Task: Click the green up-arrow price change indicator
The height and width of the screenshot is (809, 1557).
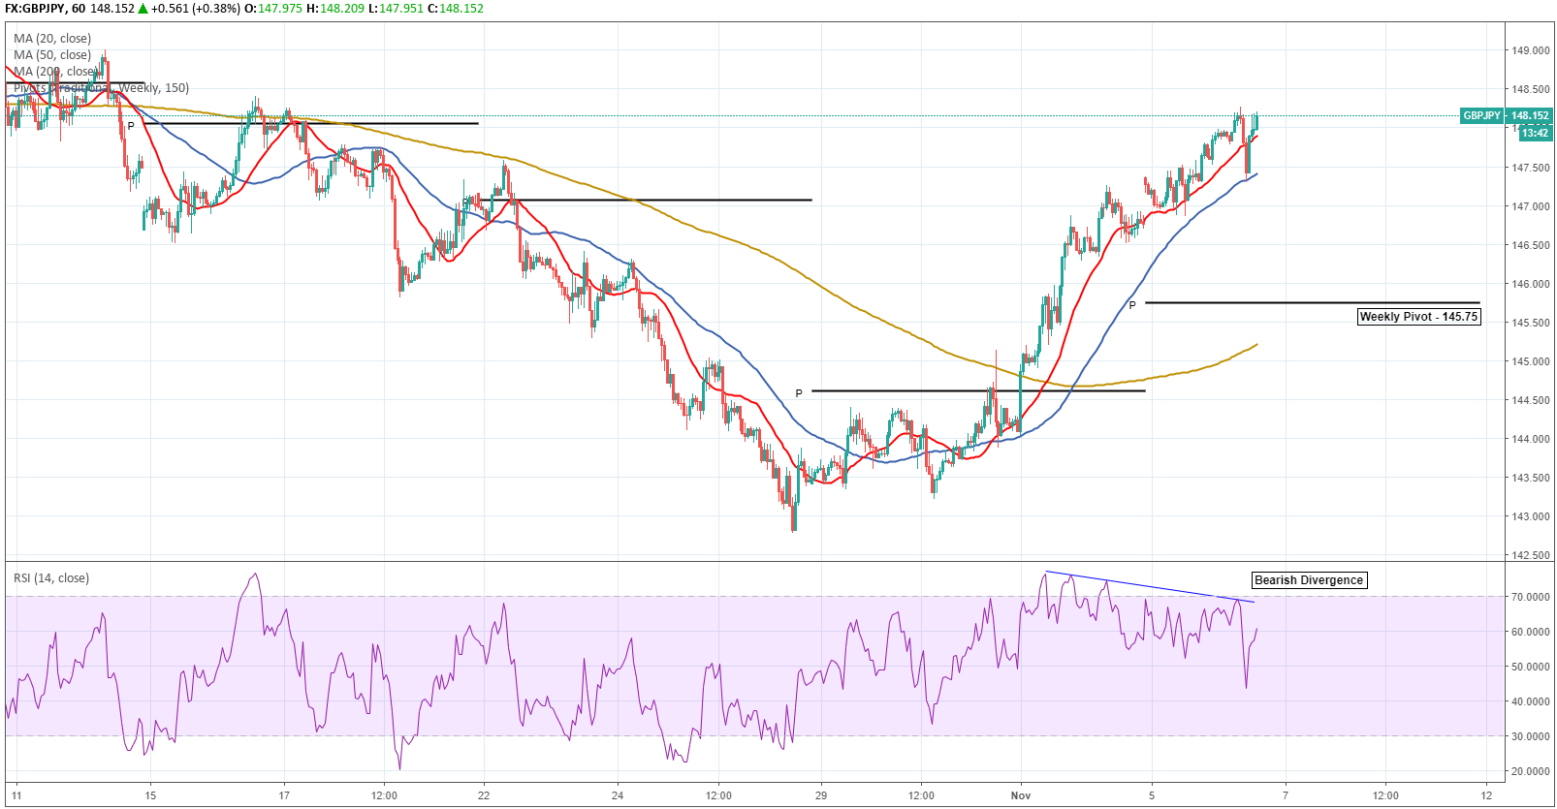Action: pyautogui.click(x=143, y=9)
